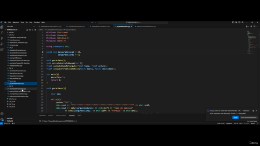
Task: Click the editor settings gear icon
Action: pos(251,26)
